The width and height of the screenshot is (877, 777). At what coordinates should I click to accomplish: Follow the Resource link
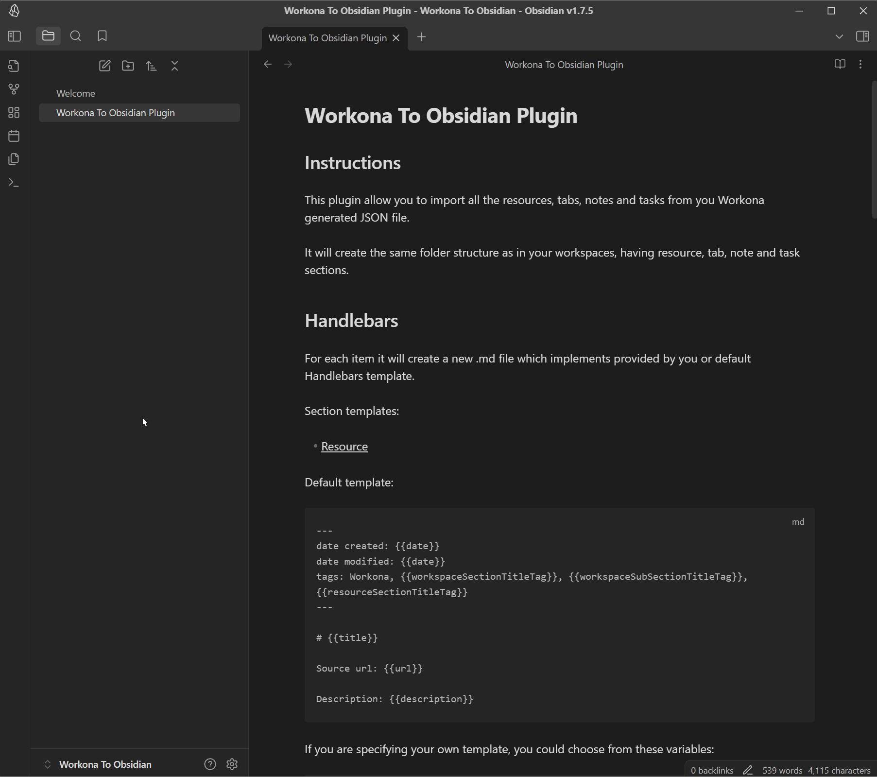pos(344,447)
